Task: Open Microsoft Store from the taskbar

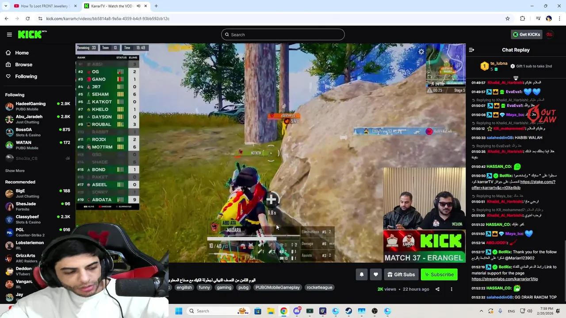Action: point(258,311)
